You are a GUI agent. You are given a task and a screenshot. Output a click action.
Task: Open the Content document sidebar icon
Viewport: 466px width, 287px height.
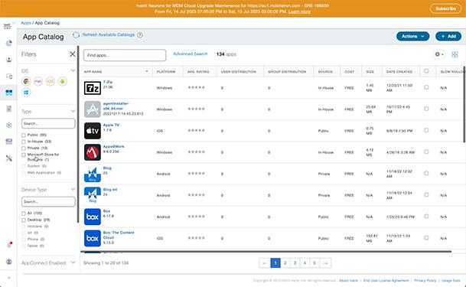9,109
